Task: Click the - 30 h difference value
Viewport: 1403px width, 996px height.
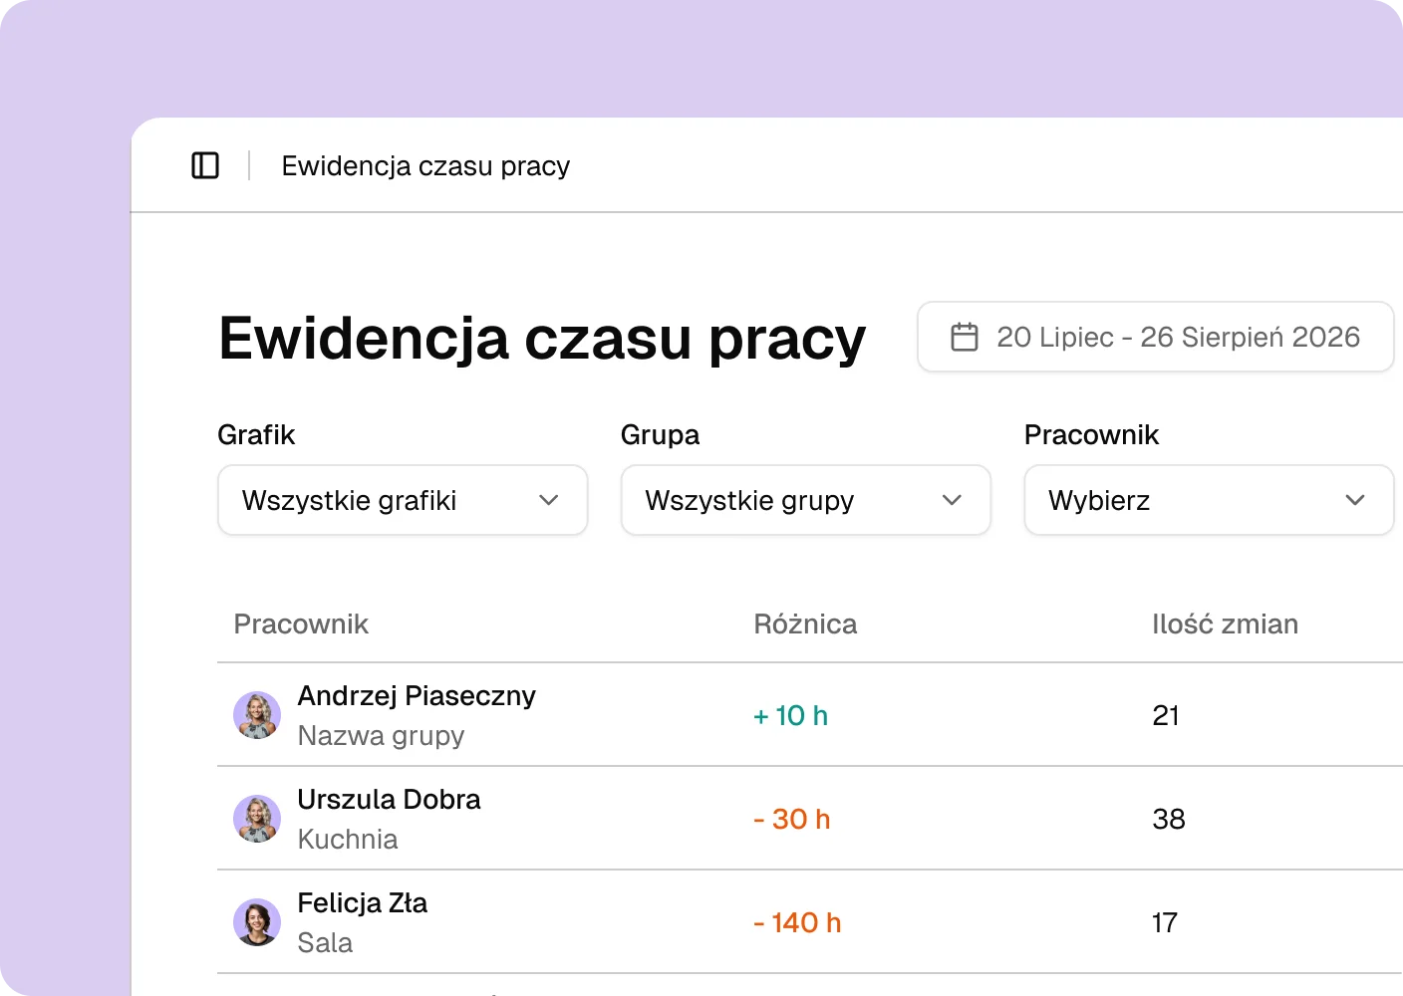Action: coord(792,819)
